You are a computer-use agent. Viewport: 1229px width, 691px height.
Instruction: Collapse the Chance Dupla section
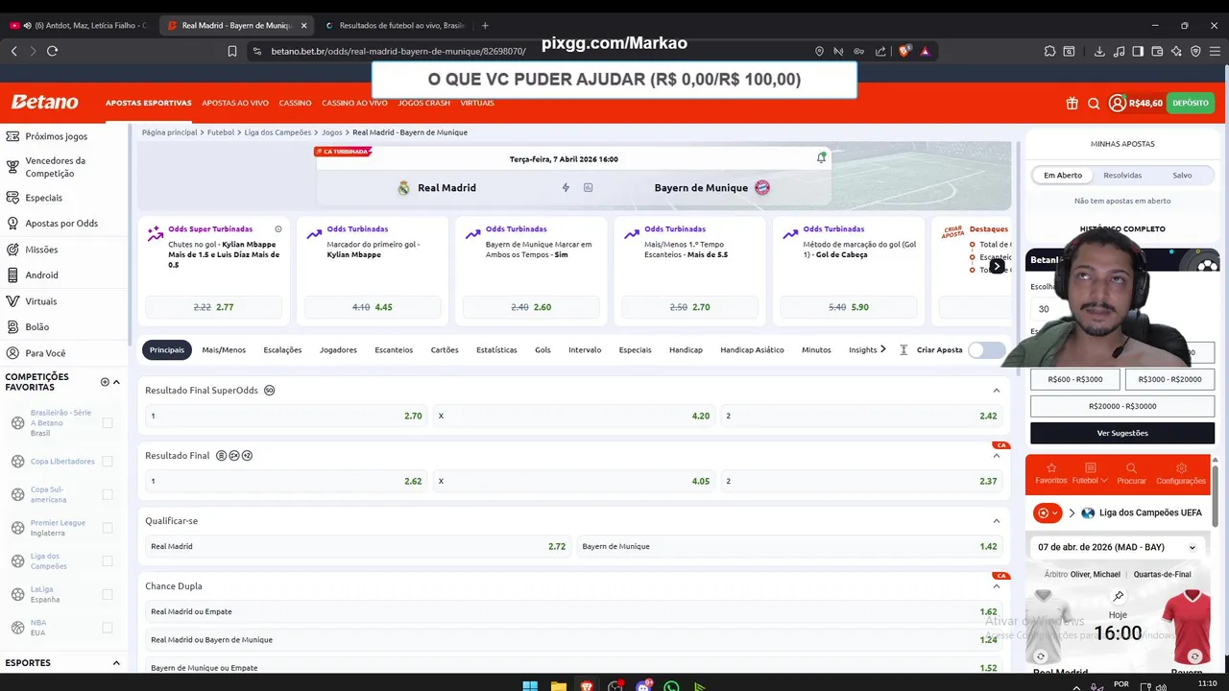[x=996, y=586]
